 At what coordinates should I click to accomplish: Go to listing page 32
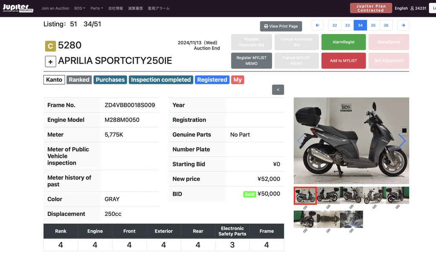[335, 25]
